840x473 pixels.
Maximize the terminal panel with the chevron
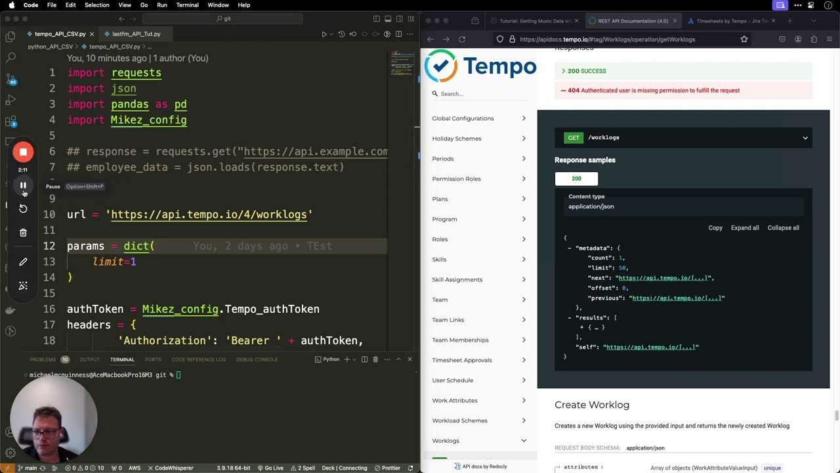[398, 359]
